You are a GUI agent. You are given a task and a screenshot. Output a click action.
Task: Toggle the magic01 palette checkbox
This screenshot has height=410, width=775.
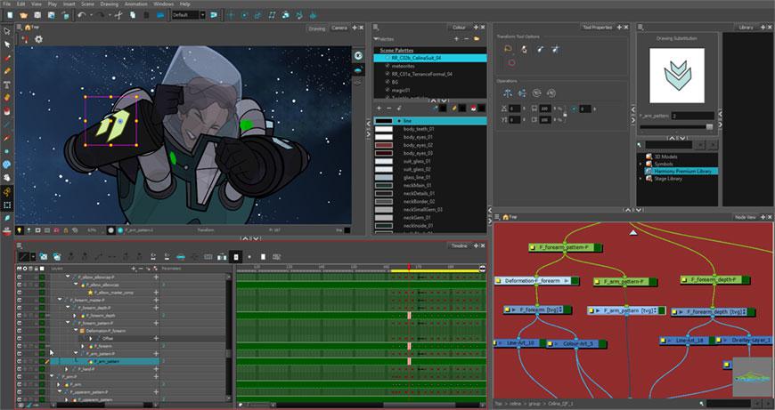(387, 90)
